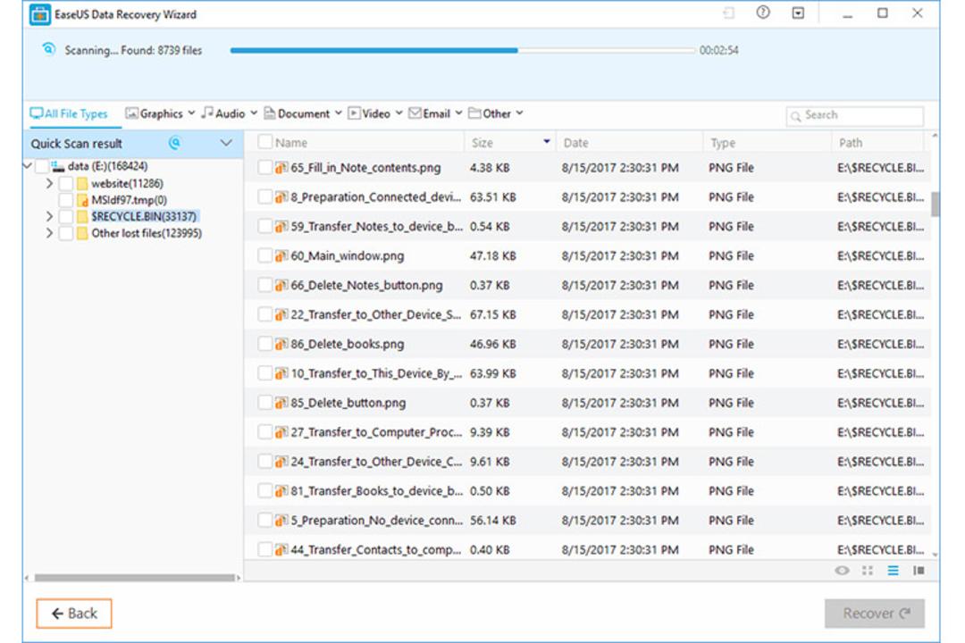Click the website folder icon

[82, 183]
